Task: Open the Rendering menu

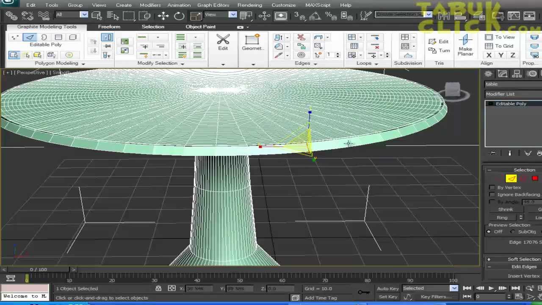Action: 249,5
